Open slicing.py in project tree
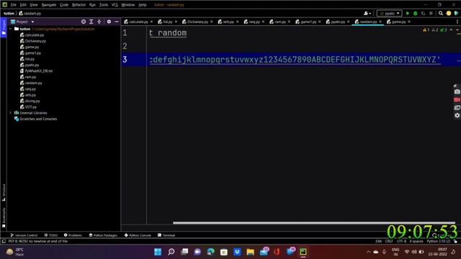 [x=30, y=101]
